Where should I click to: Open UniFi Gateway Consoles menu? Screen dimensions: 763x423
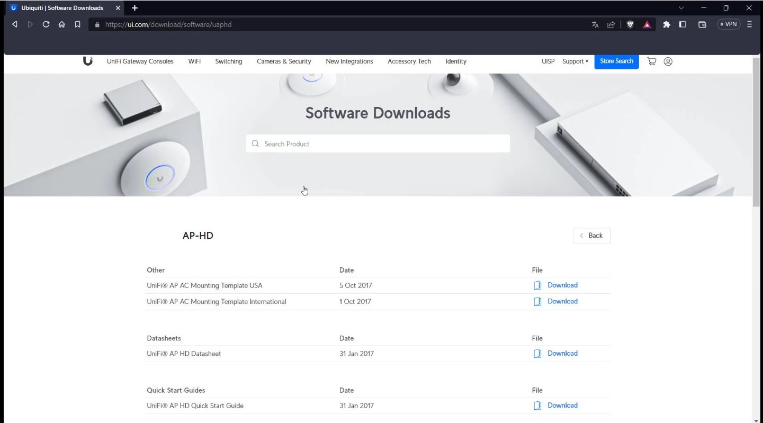pos(140,61)
